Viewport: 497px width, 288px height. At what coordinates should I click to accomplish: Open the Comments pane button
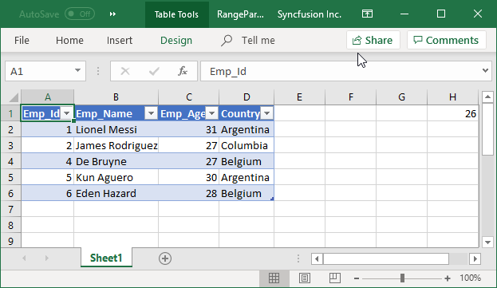pyautogui.click(x=447, y=40)
